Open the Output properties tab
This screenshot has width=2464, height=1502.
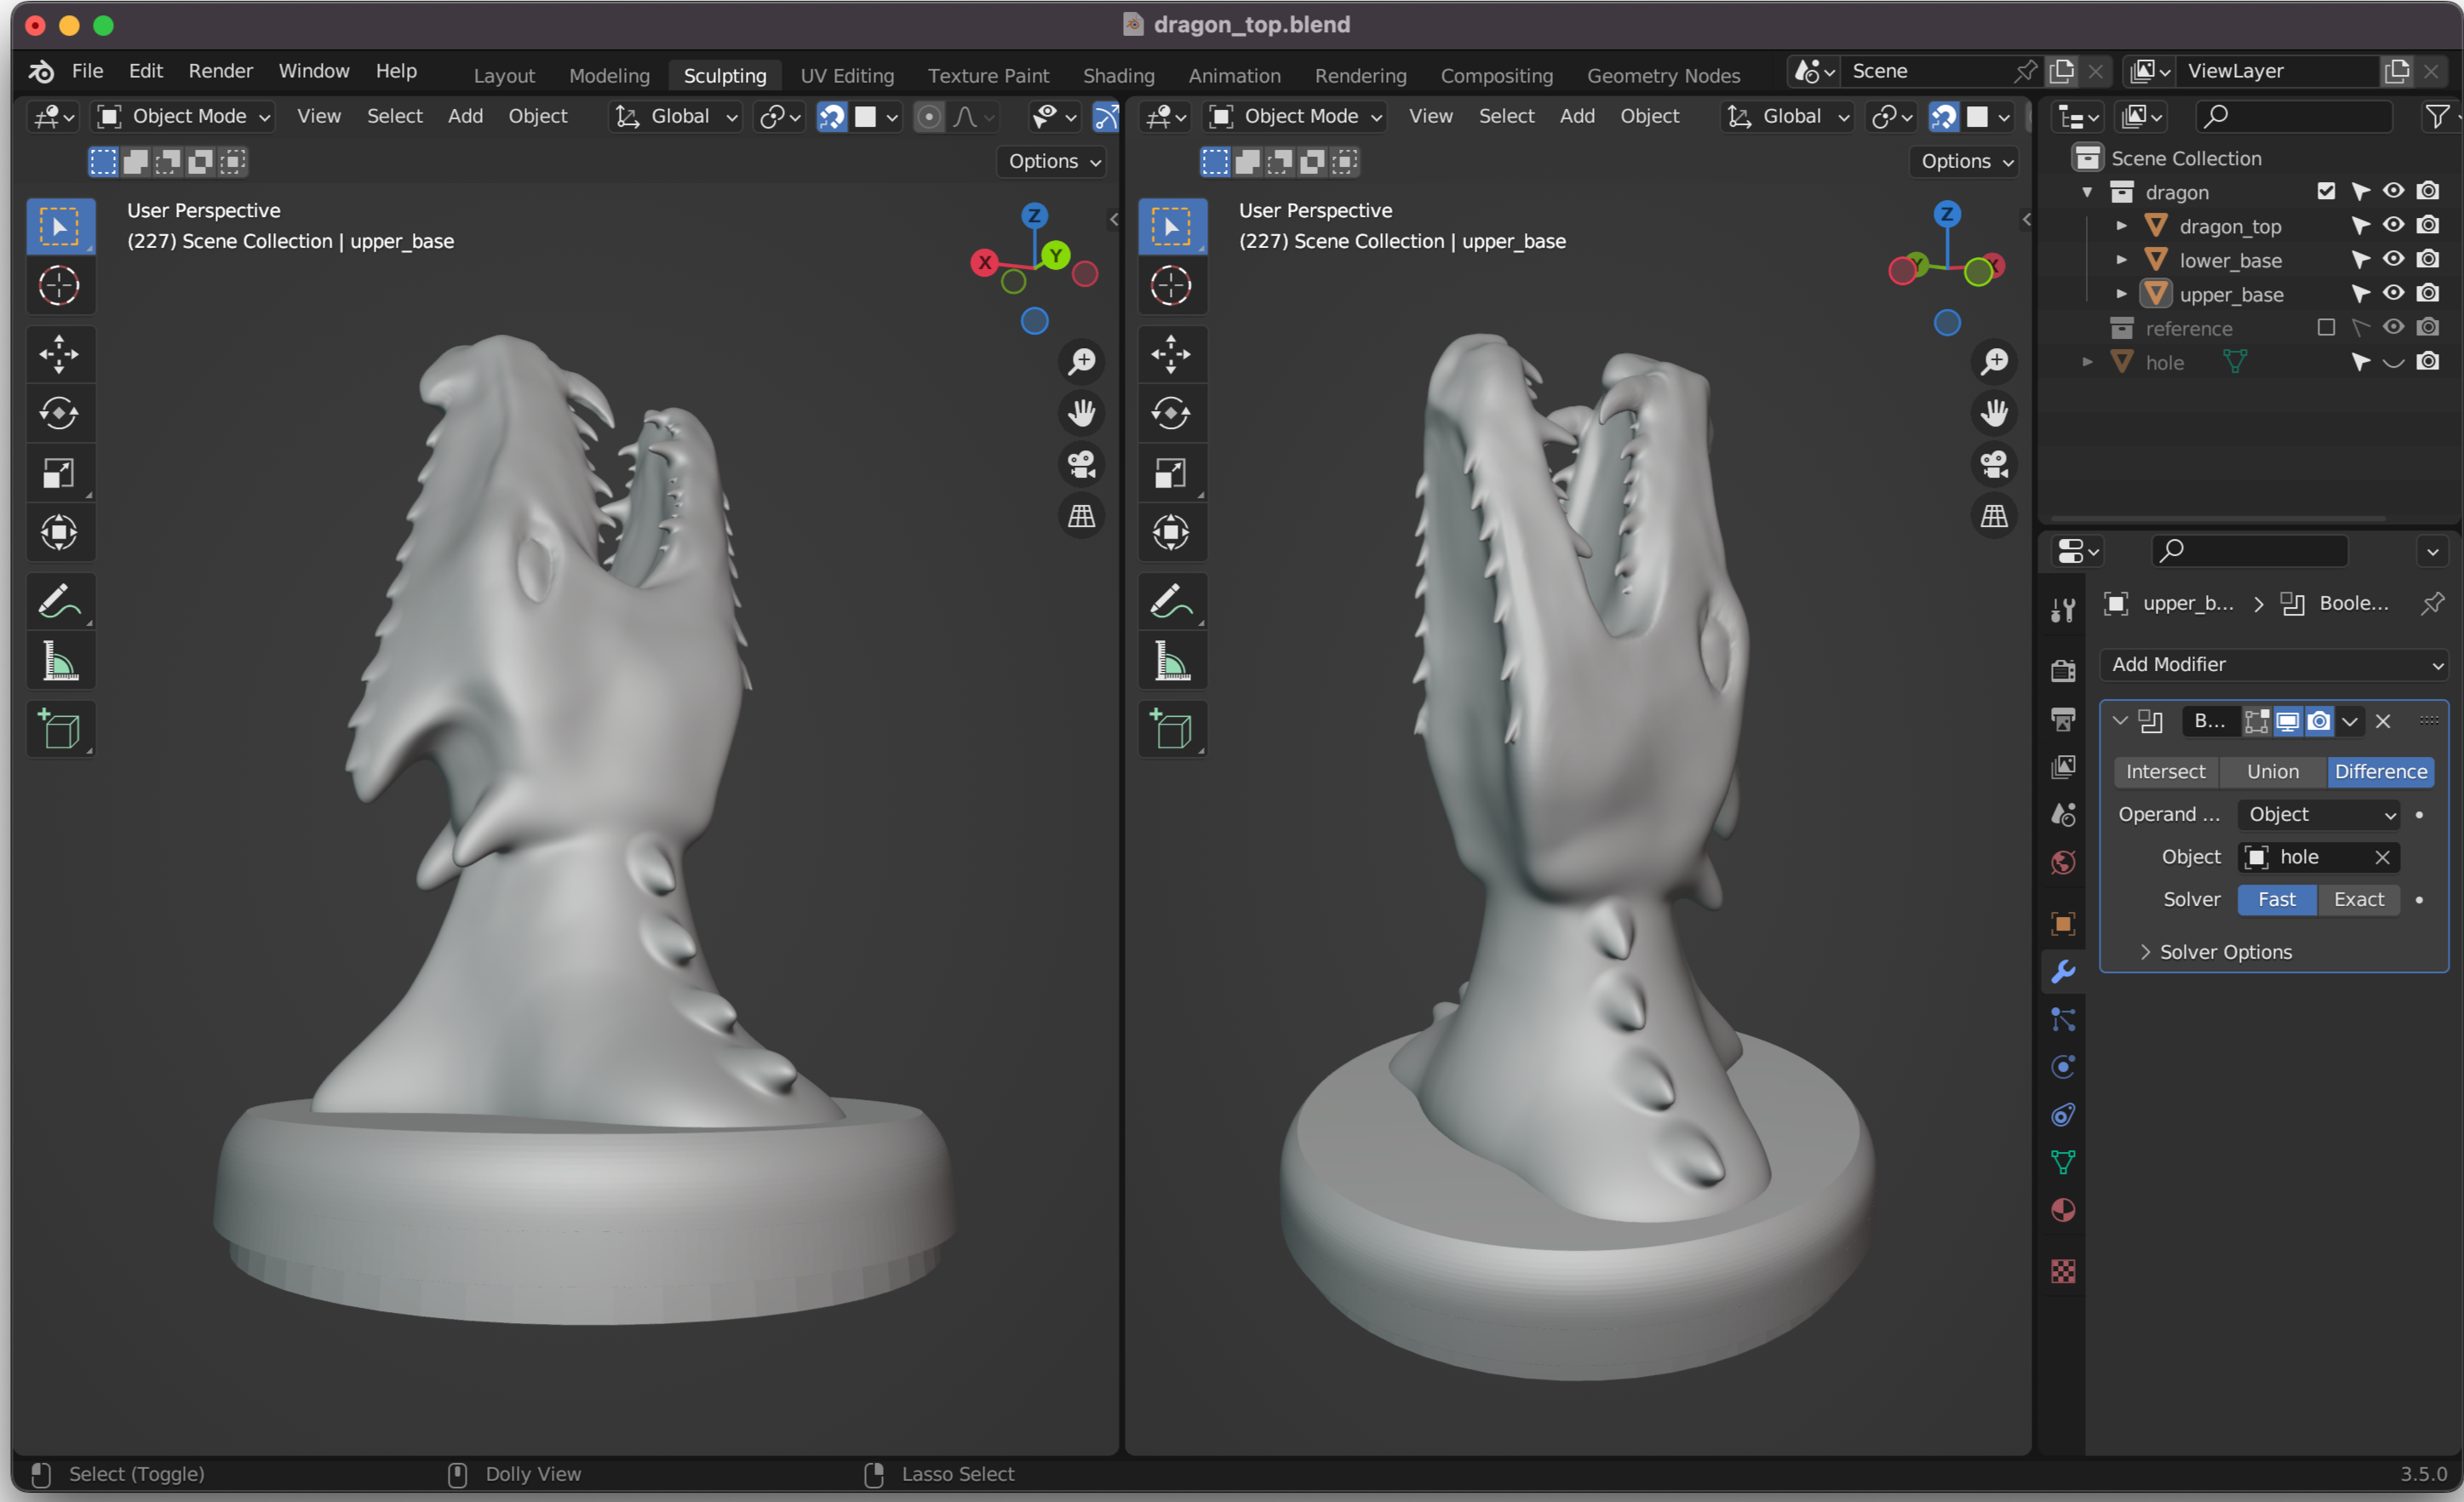coord(2063,718)
